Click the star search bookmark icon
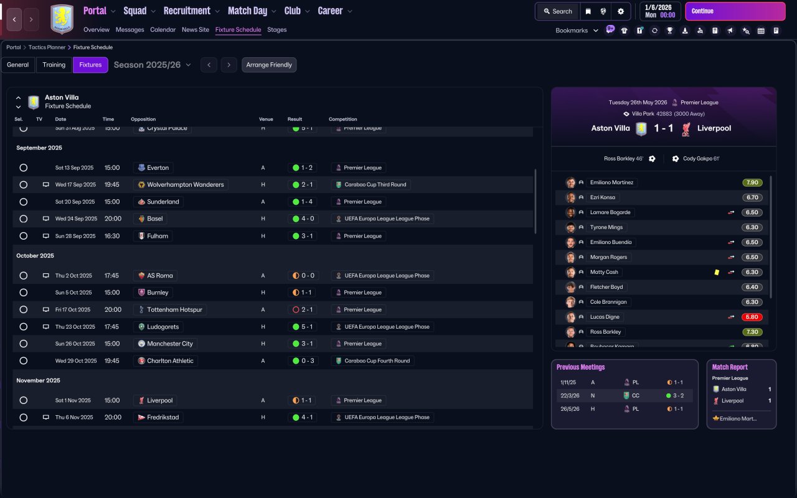 pyautogui.click(x=746, y=31)
